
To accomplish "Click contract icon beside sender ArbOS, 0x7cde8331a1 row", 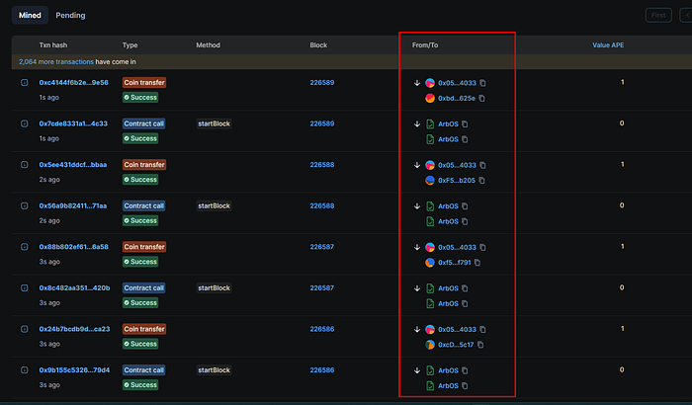I will point(430,124).
